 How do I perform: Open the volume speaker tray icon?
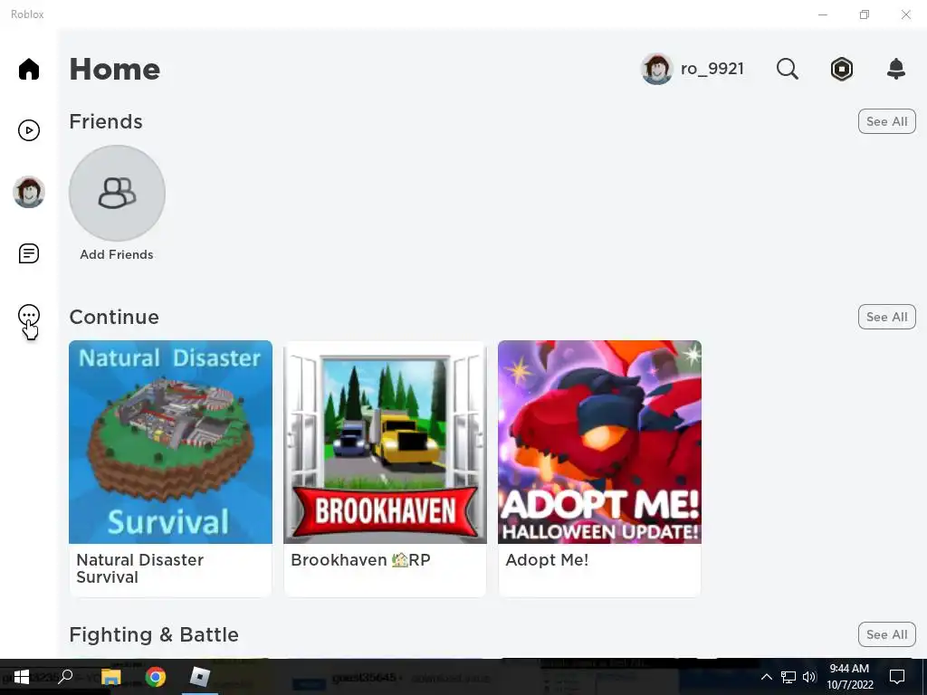point(809,677)
